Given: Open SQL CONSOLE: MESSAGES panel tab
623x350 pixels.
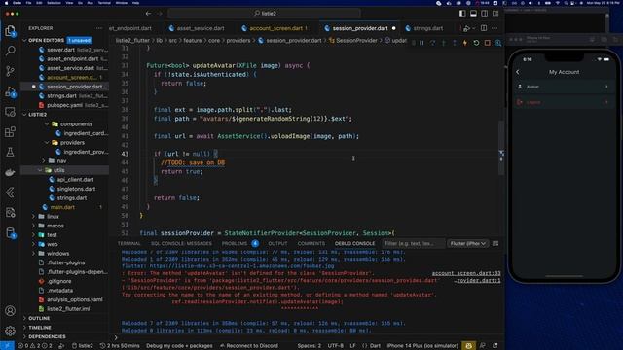Looking at the screenshot, I should tap(181, 243).
